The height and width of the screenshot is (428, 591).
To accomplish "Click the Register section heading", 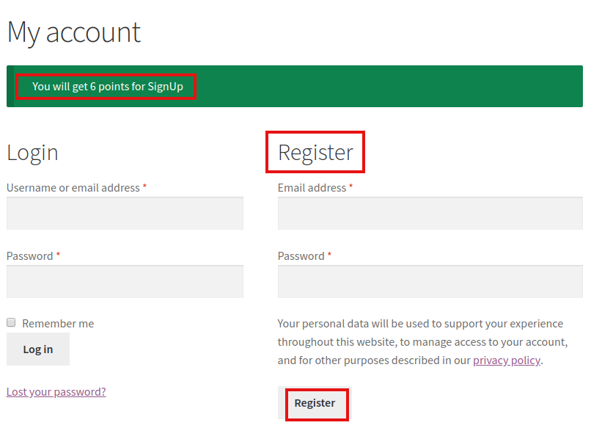I will [315, 153].
